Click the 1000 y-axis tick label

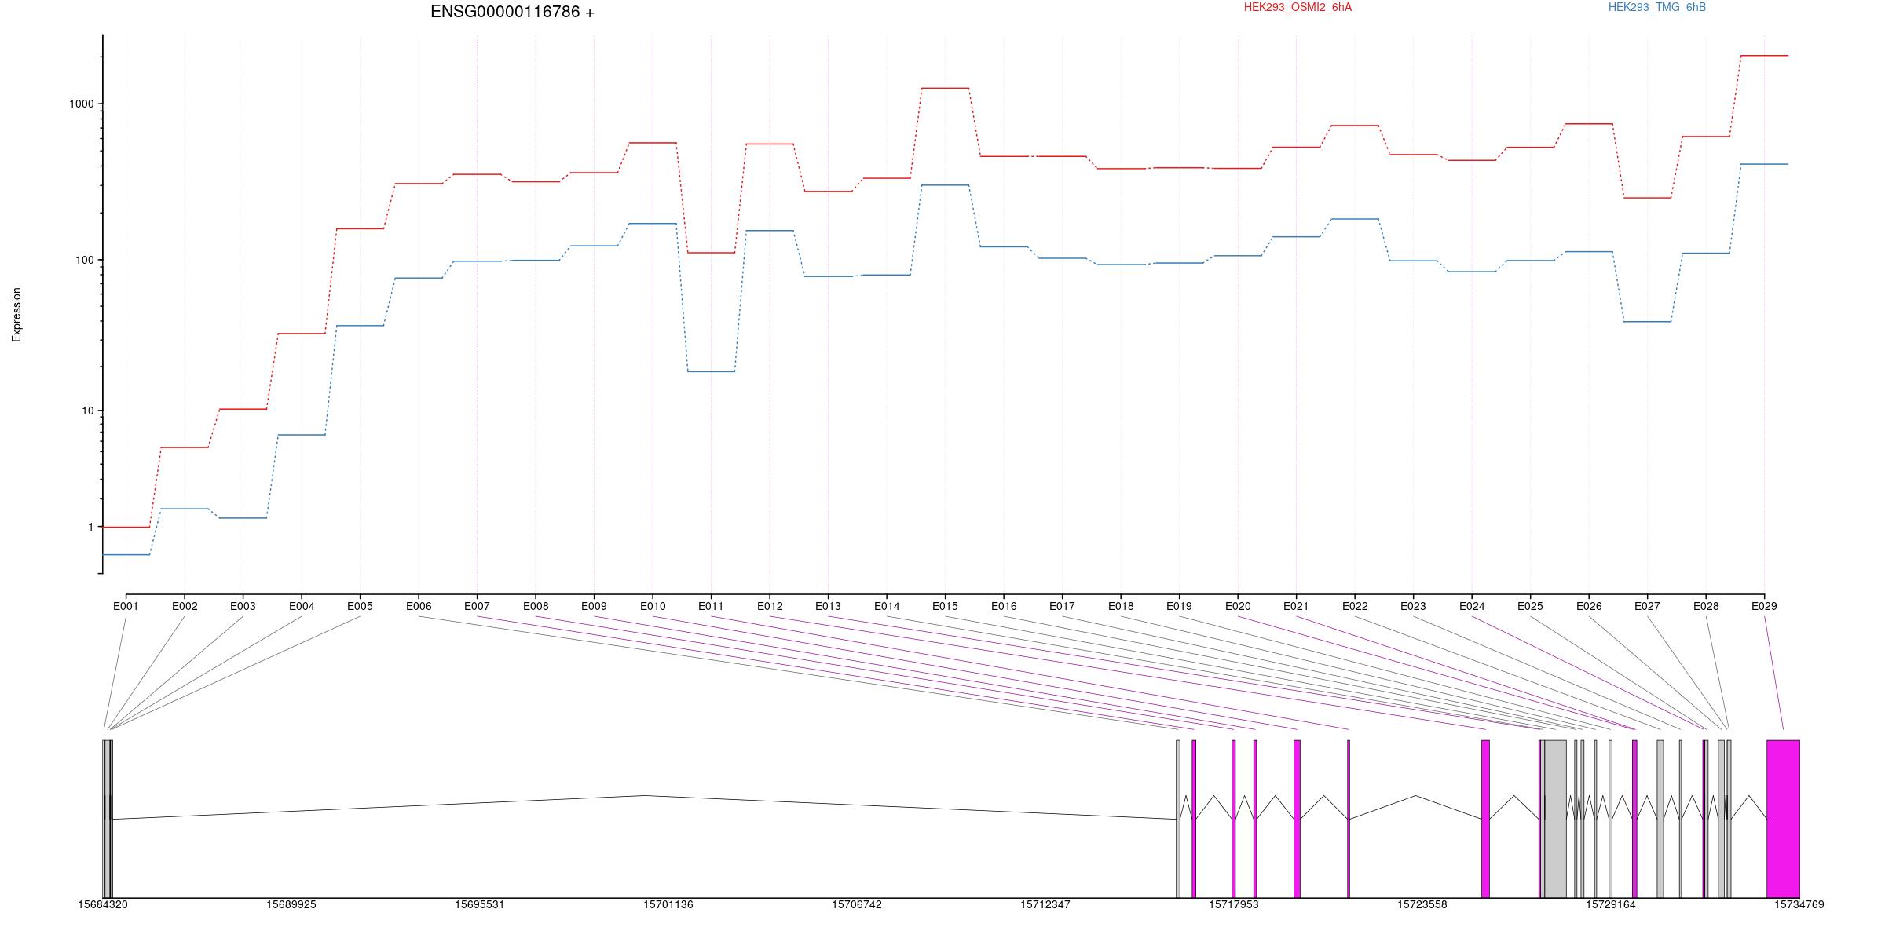pos(81,104)
